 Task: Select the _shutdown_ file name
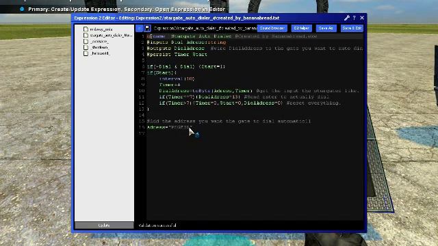(x=99, y=47)
